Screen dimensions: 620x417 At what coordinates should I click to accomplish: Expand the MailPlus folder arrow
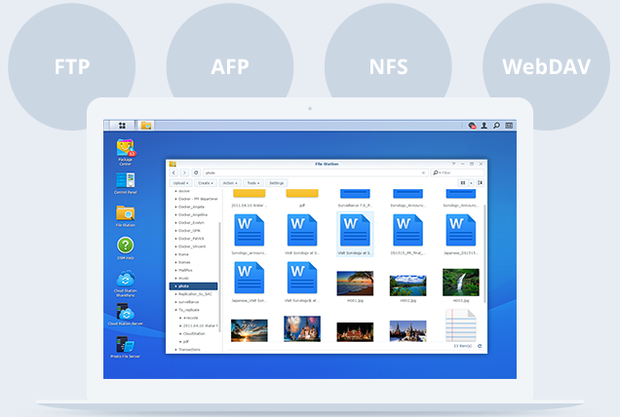point(175,270)
